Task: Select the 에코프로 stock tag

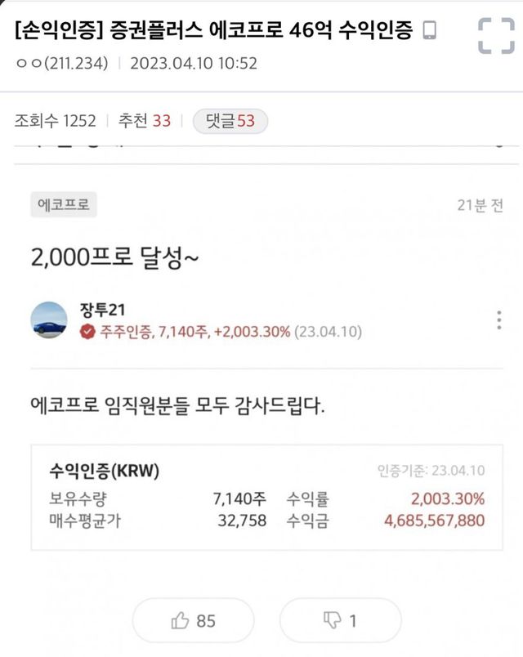Action: click(64, 204)
